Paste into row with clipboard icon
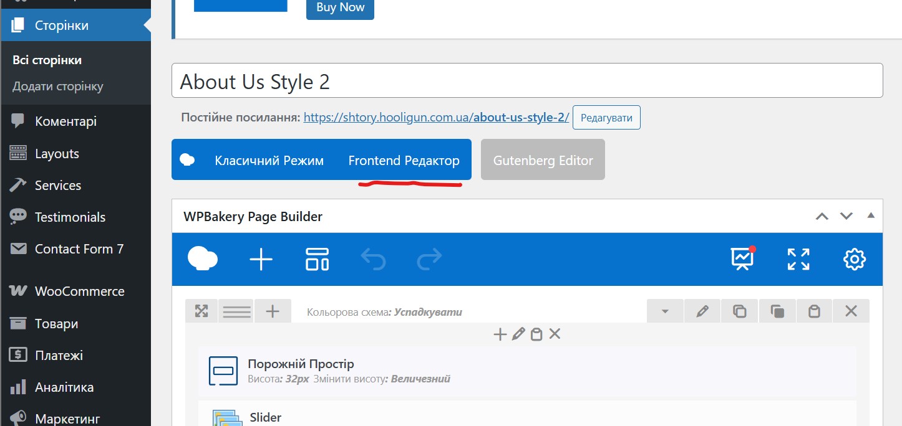The height and width of the screenshot is (426, 902). click(x=814, y=311)
